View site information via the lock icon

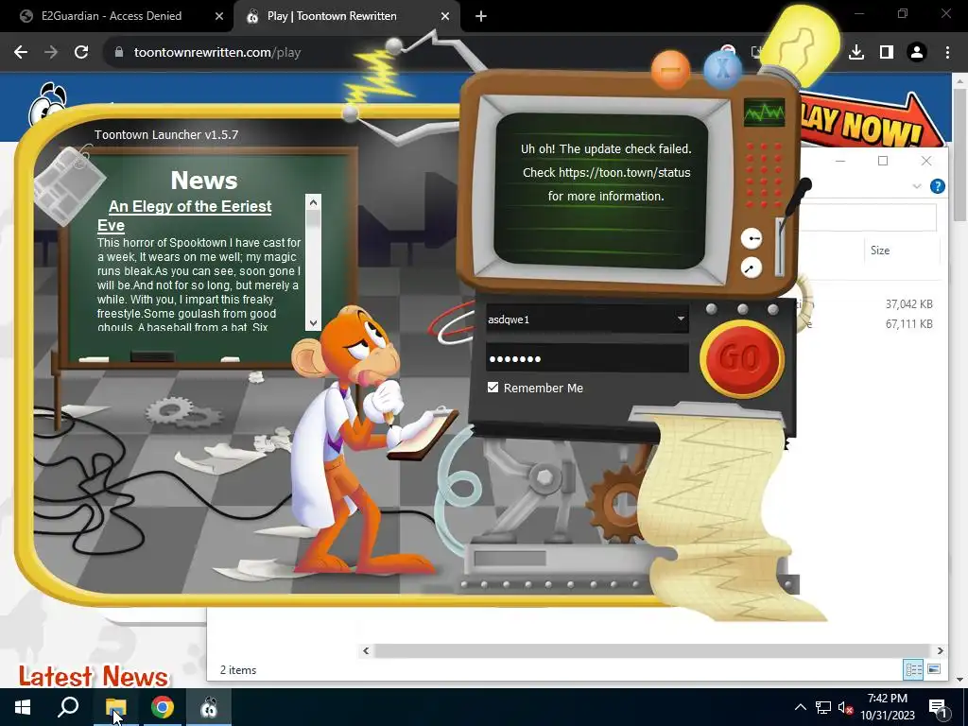[119, 53]
